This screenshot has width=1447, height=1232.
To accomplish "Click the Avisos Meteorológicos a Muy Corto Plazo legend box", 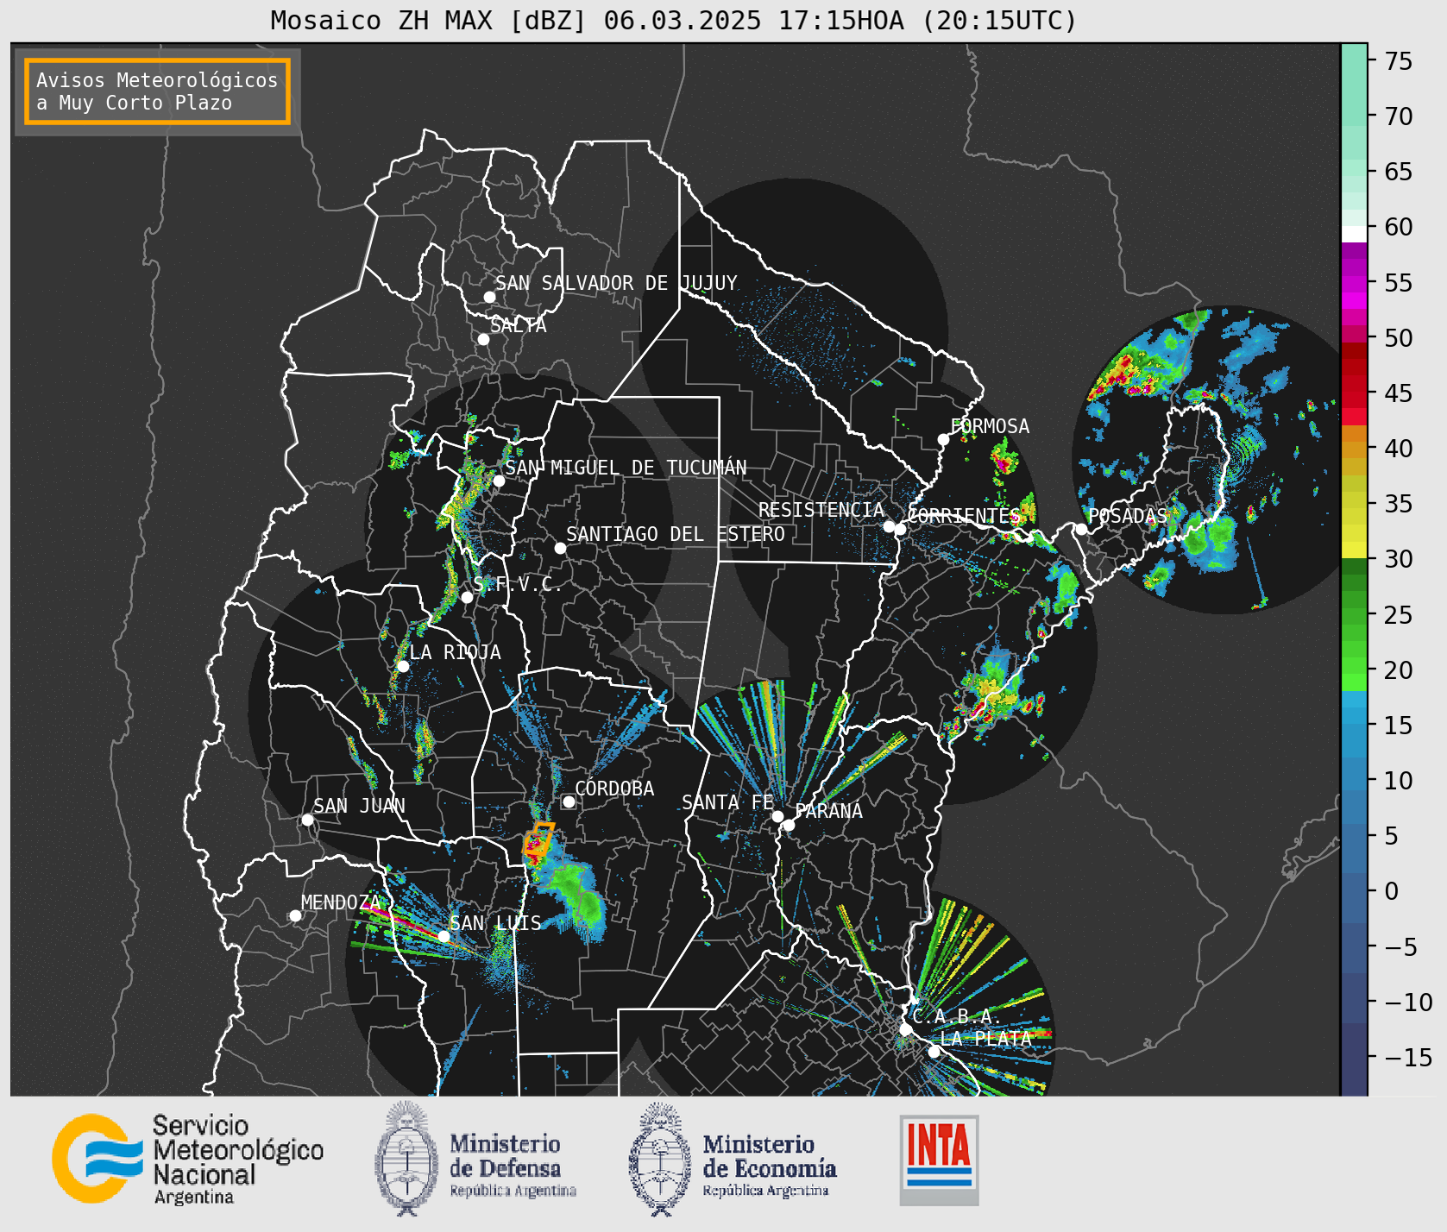I will (x=157, y=91).
